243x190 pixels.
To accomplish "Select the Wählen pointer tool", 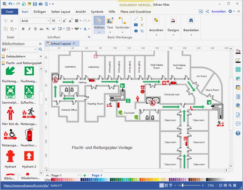I will click(99, 23).
